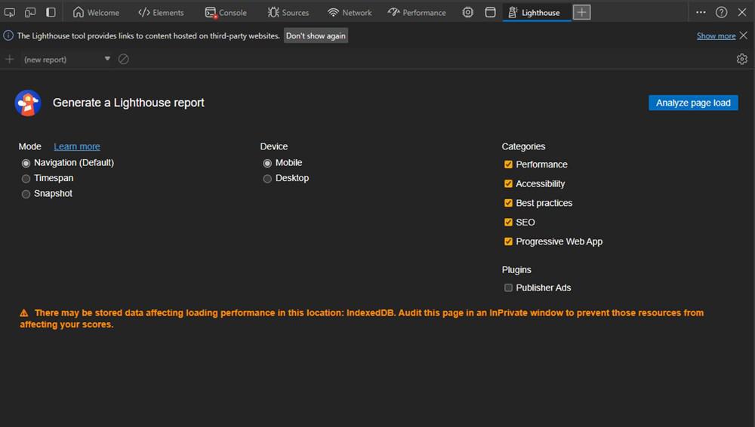
Task: Open the DevTools help question mark icon
Action: 722,12
